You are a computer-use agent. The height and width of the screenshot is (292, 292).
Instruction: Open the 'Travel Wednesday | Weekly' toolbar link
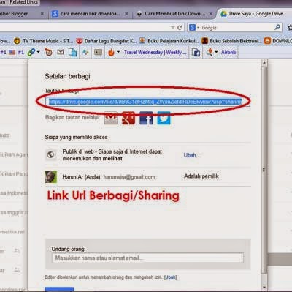[155, 52]
